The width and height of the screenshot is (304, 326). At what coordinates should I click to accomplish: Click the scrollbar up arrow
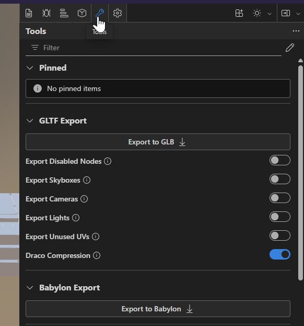300,61
